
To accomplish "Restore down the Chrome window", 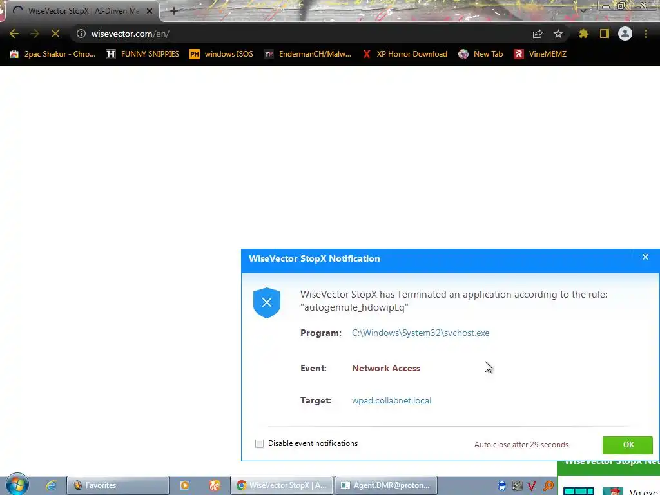I will [x=621, y=6].
